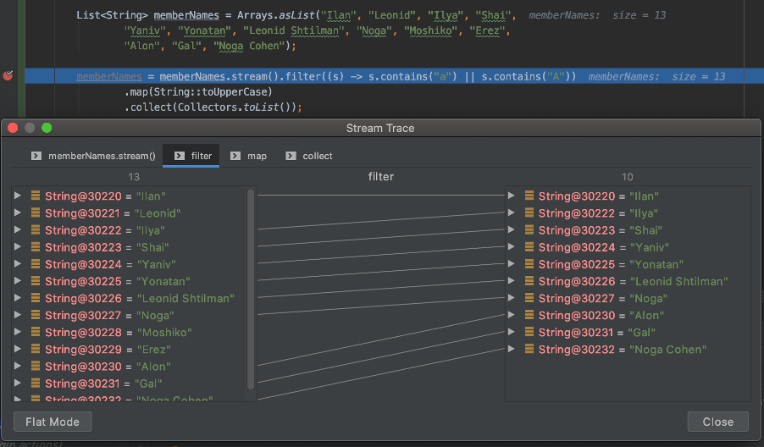
Task: Switch to the filter tab
Action: coord(192,156)
